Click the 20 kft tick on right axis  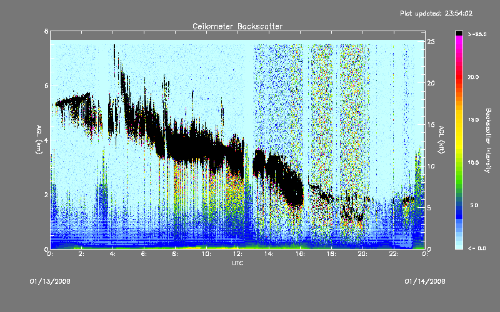click(x=431, y=83)
